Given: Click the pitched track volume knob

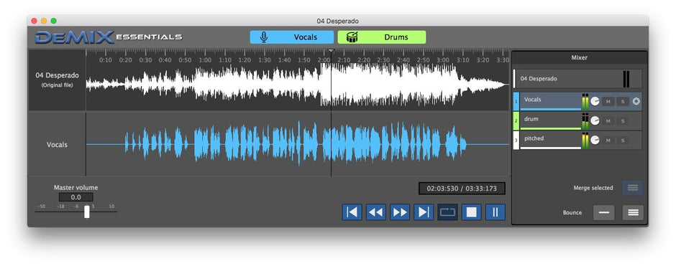Looking at the screenshot, I should tap(595, 140).
